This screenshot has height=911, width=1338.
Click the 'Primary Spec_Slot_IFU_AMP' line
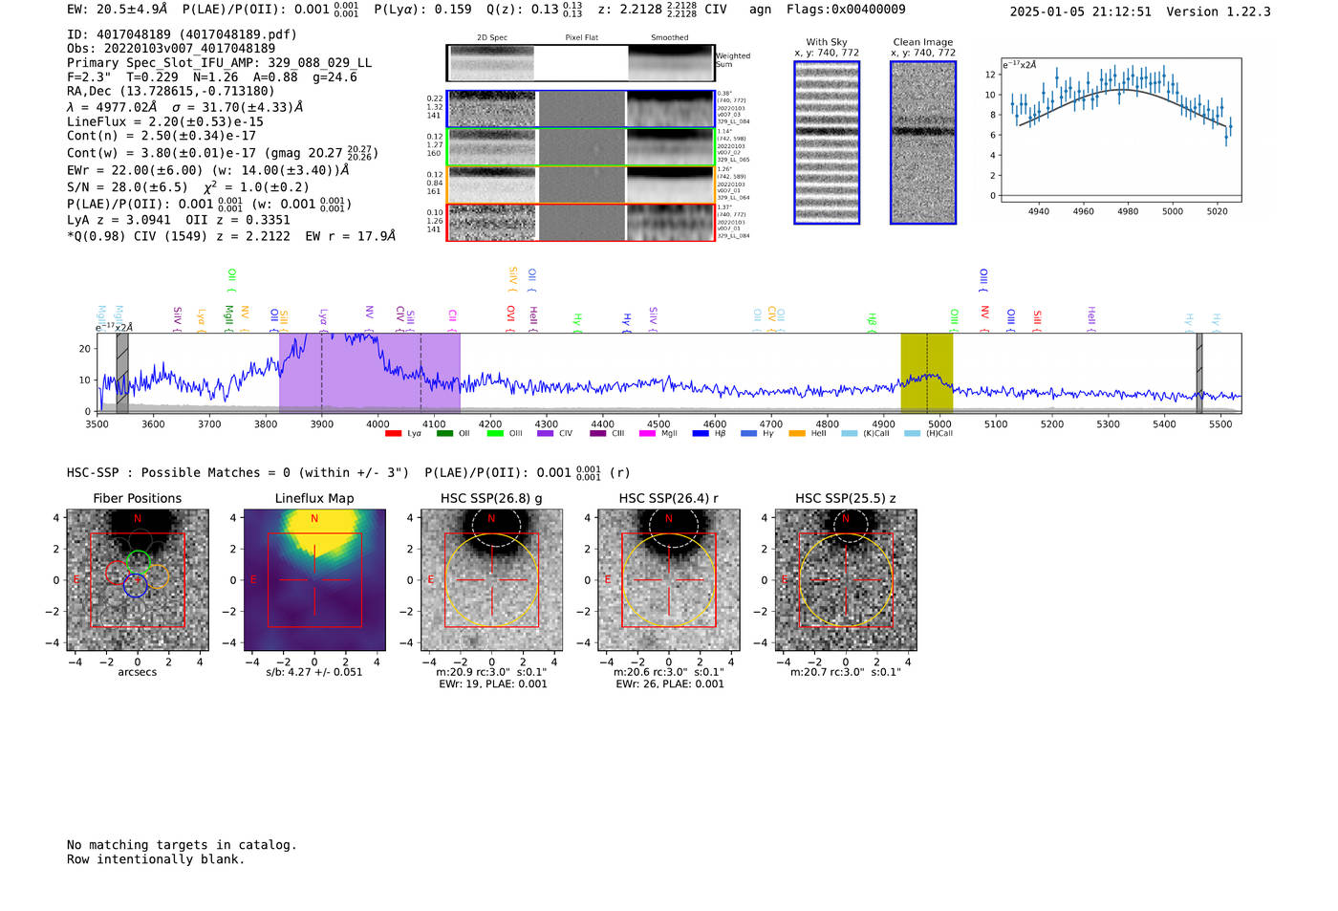(x=219, y=63)
